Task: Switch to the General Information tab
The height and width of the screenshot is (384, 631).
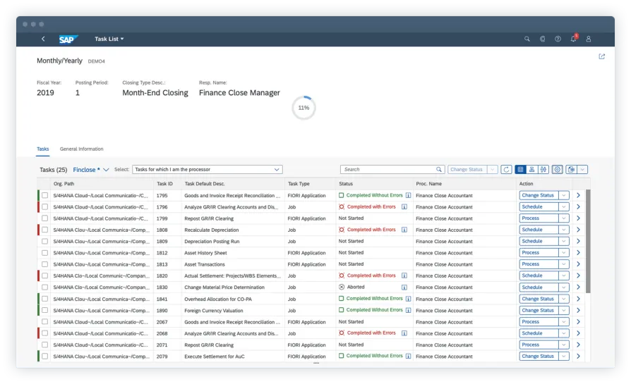Action: (81, 149)
